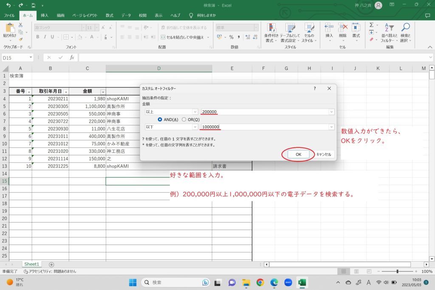The height and width of the screenshot is (290, 435).
Task: Click the add new sheet plus icon
Action: click(x=51, y=265)
